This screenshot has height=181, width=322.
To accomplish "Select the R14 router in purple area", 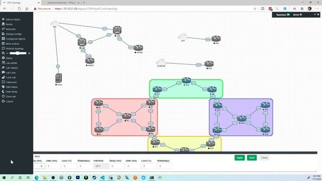I will pos(242,119).
